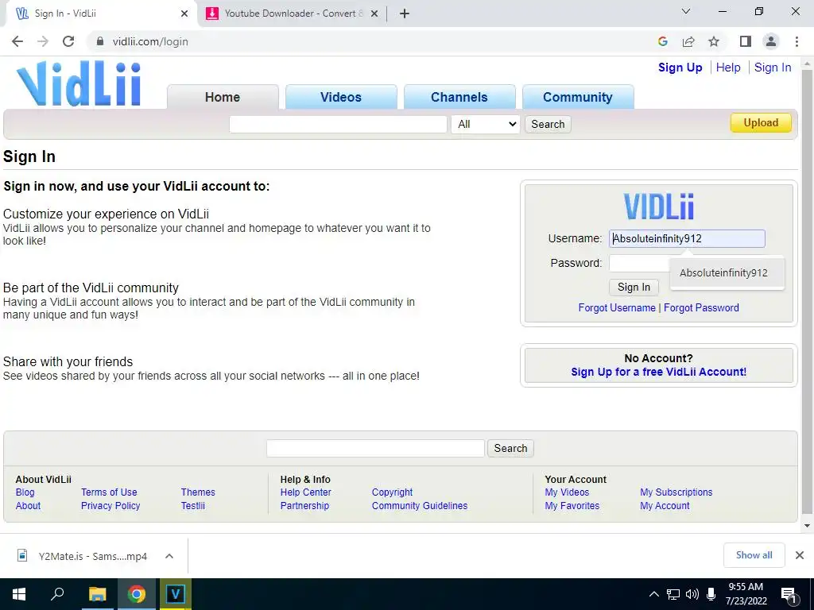Open the V app in taskbar

pos(176,594)
